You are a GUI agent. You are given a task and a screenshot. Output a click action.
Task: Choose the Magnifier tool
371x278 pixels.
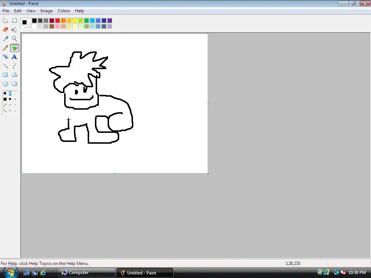[14, 38]
